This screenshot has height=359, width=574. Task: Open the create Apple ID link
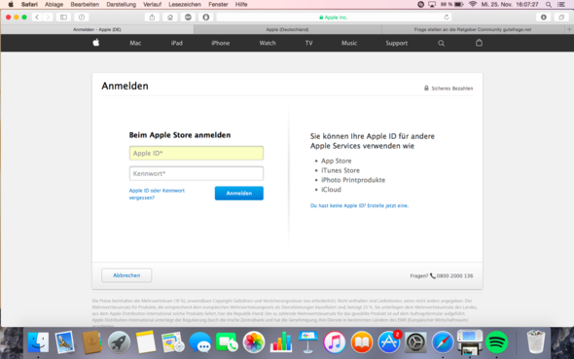(359, 205)
